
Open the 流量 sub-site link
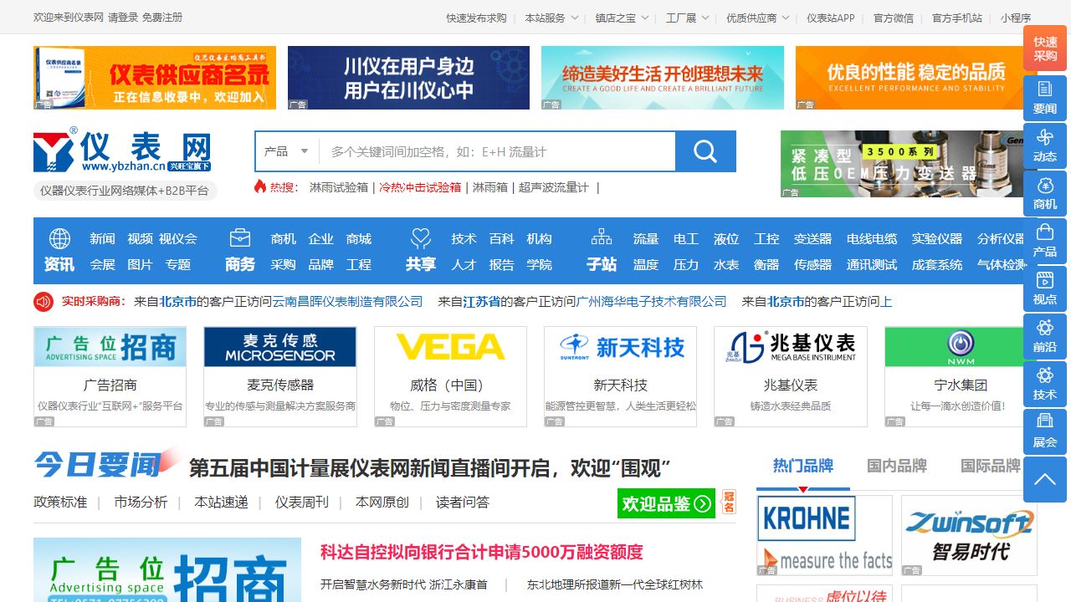646,238
